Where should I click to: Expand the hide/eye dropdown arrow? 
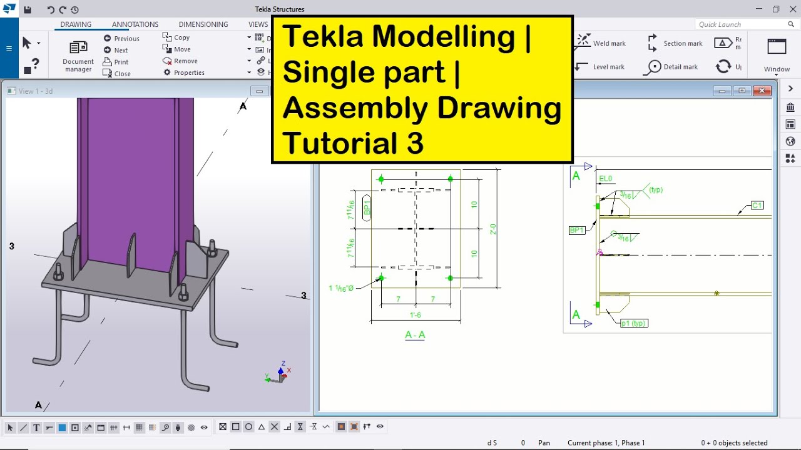[249, 72]
